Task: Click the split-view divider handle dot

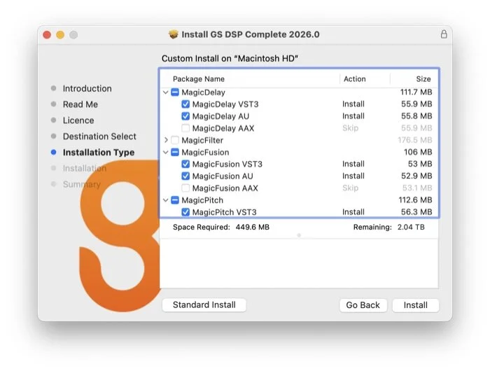Action: 299,235
